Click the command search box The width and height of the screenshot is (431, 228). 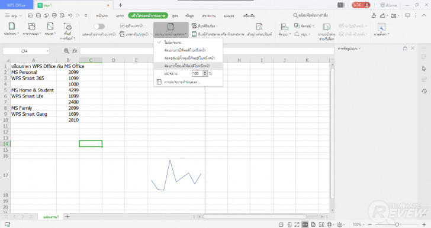(x=311, y=15)
